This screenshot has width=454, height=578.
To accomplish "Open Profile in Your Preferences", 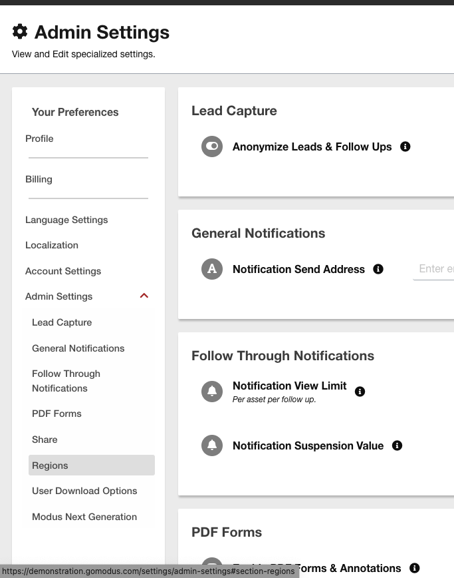I will [x=39, y=139].
